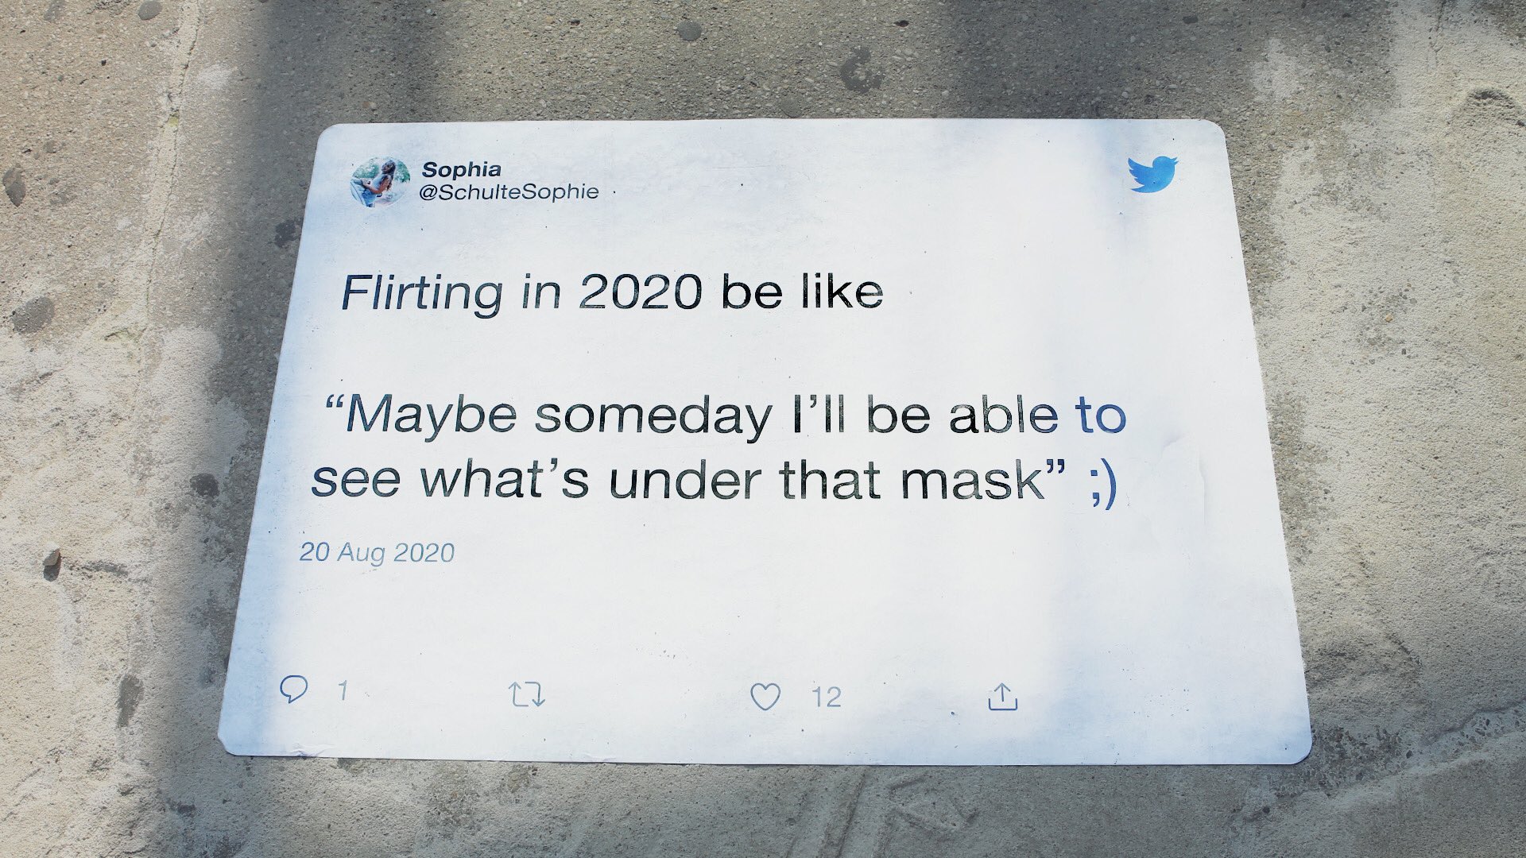
Task: Click the retweet arrows icon
Action: 526,695
